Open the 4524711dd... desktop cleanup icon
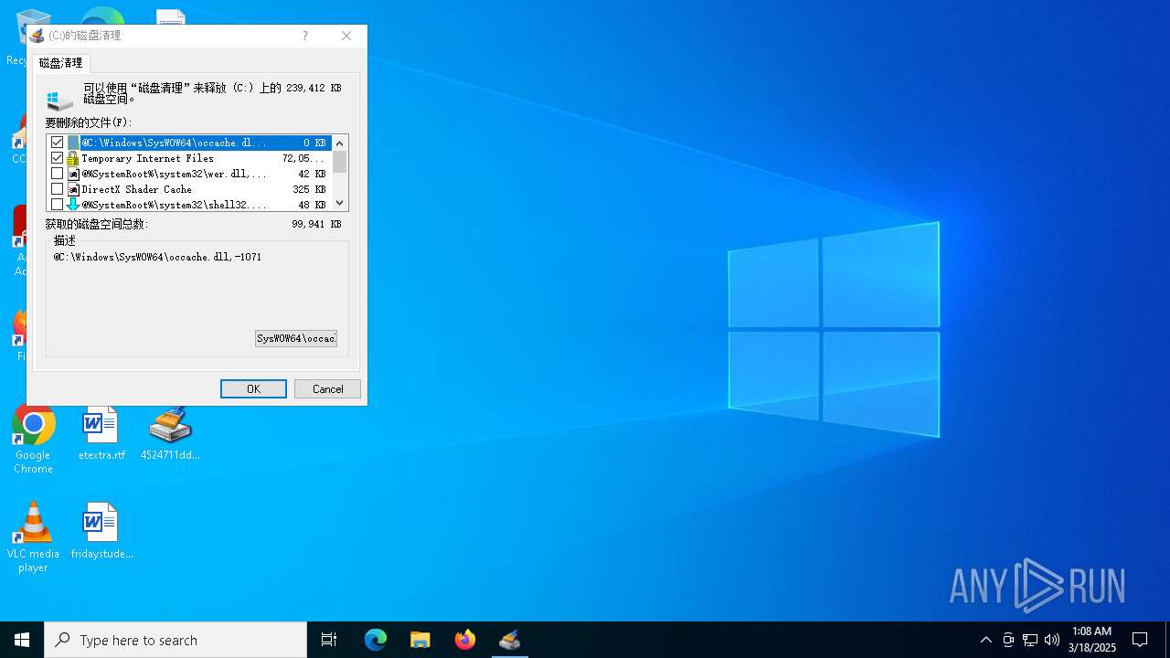This screenshot has width=1170, height=658. pos(170,434)
